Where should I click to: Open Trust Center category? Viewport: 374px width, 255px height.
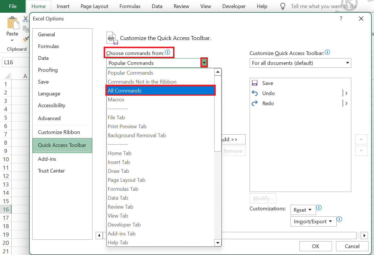[x=62, y=171]
